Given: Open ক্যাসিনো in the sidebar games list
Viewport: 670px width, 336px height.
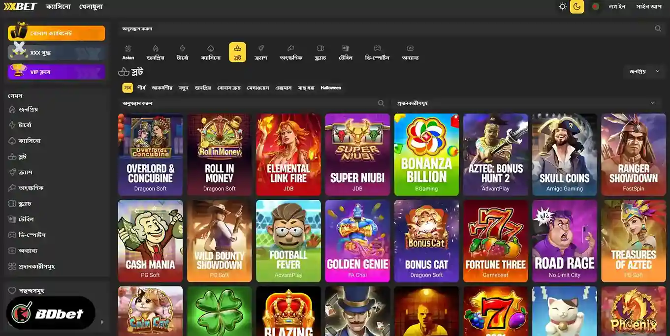Looking at the screenshot, I should pyautogui.click(x=29, y=141).
